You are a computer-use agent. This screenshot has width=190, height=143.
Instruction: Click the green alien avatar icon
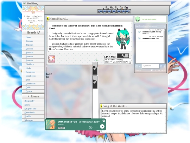tap(138, 19)
